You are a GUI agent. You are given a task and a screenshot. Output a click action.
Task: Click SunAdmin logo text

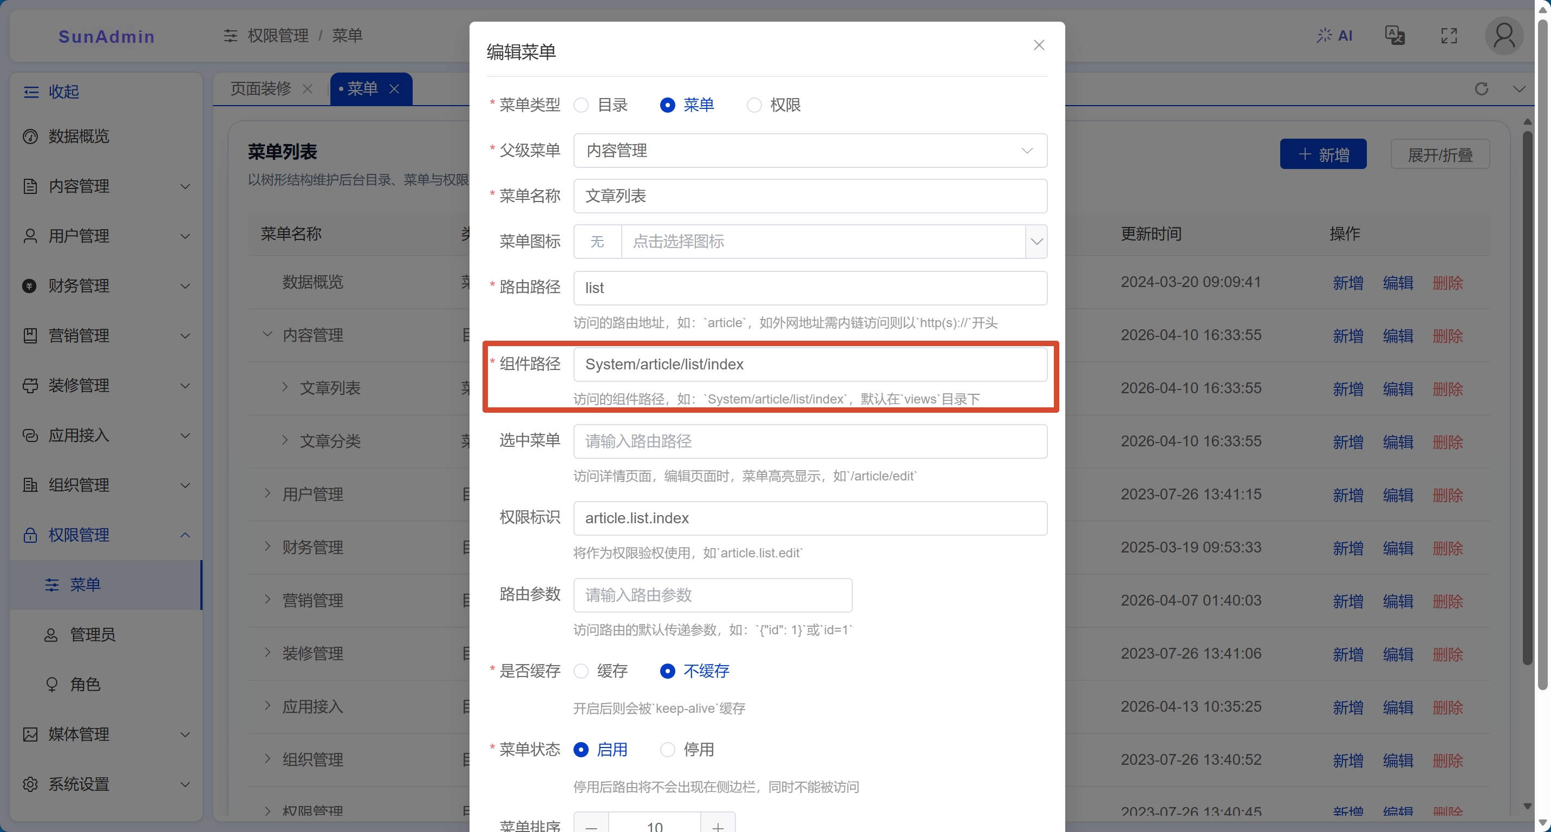point(107,36)
